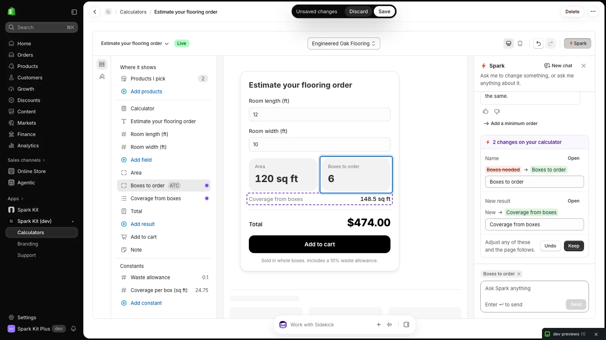Close the dev previews bar

point(596,334)
